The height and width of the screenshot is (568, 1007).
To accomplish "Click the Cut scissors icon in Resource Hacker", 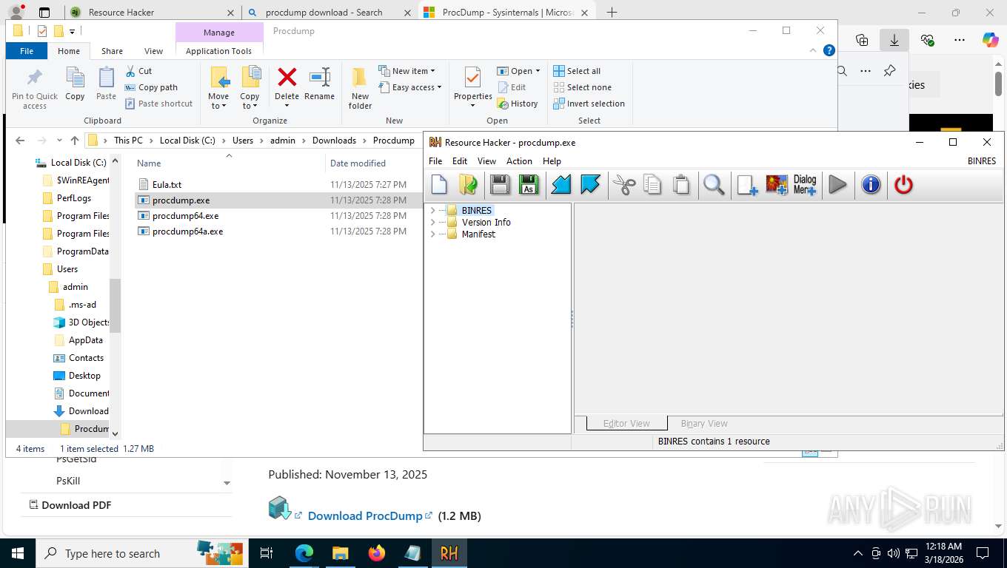I will [x=624, y=185].
